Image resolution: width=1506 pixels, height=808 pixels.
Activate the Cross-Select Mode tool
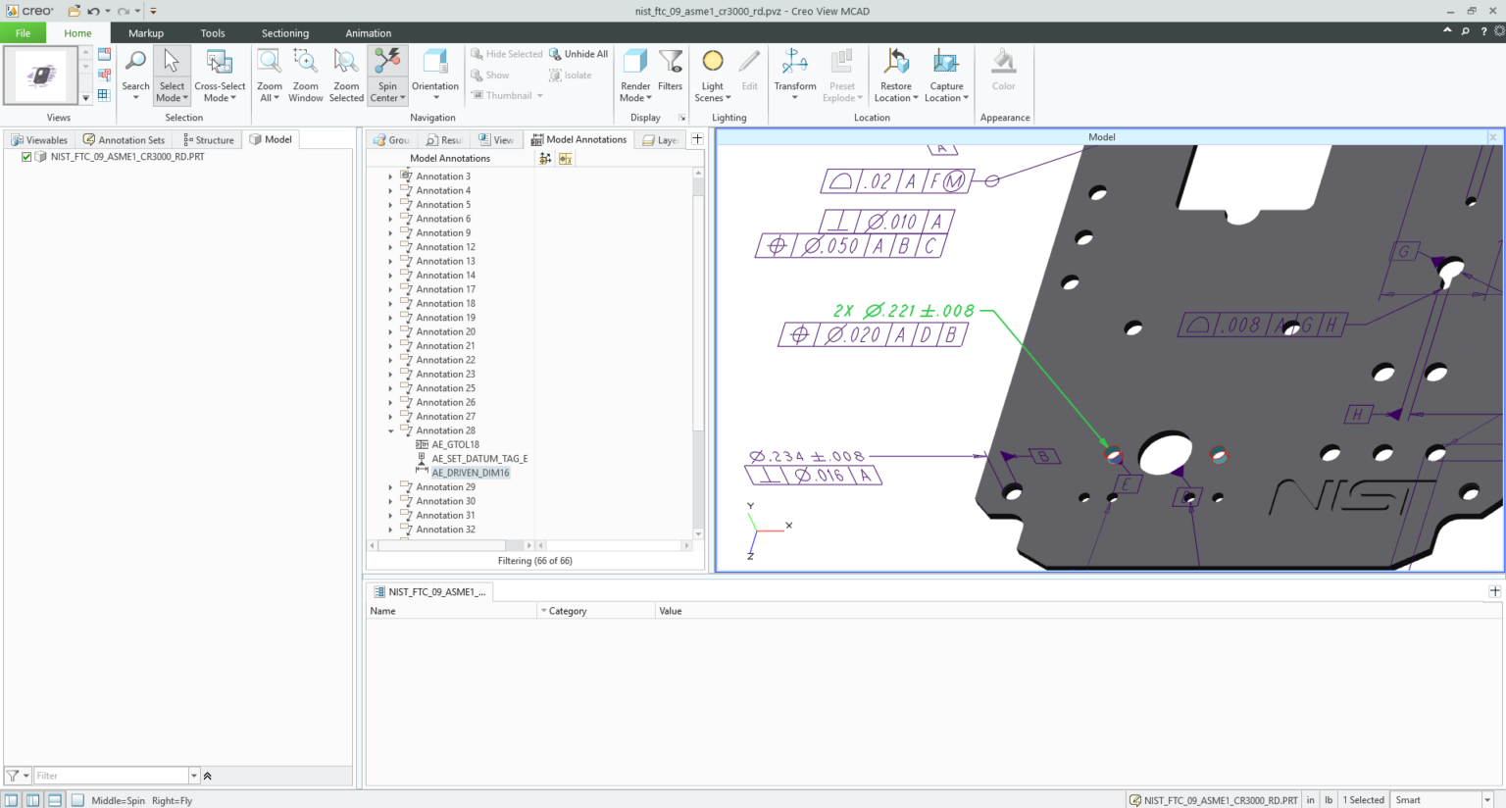pos(220,63)
